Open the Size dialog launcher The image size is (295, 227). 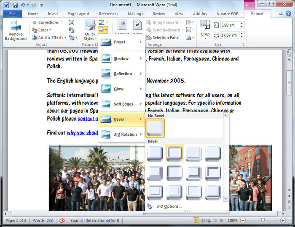click(243, 45)
